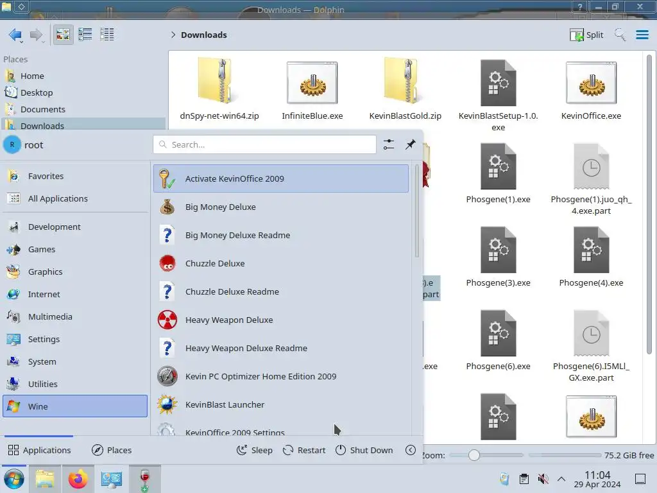Select Wine category
Screen dimensions: 657x493
[x=75, y=406]
